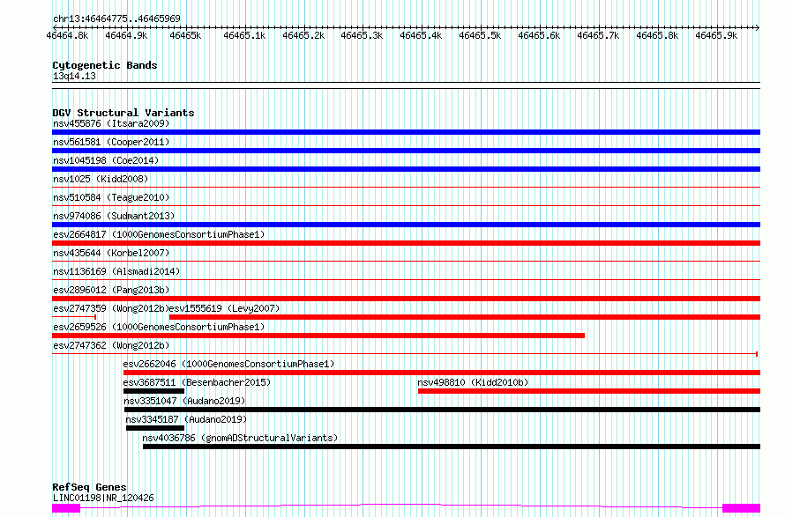Open esv2664817 (1000GenomesConsortiumPhase1) label
Screen dimensions: 785x517
click(x=159, y=234)
